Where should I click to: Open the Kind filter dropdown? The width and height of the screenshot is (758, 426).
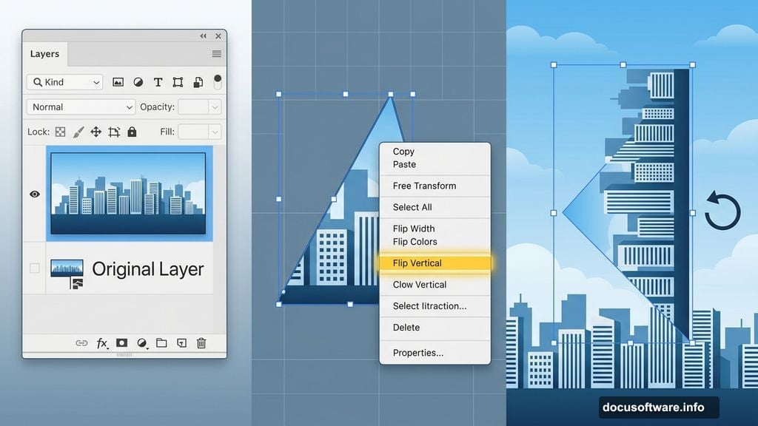tap(65, 82)
